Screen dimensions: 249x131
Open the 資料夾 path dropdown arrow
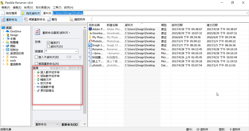pyautogui.click(x=247, y=13)
